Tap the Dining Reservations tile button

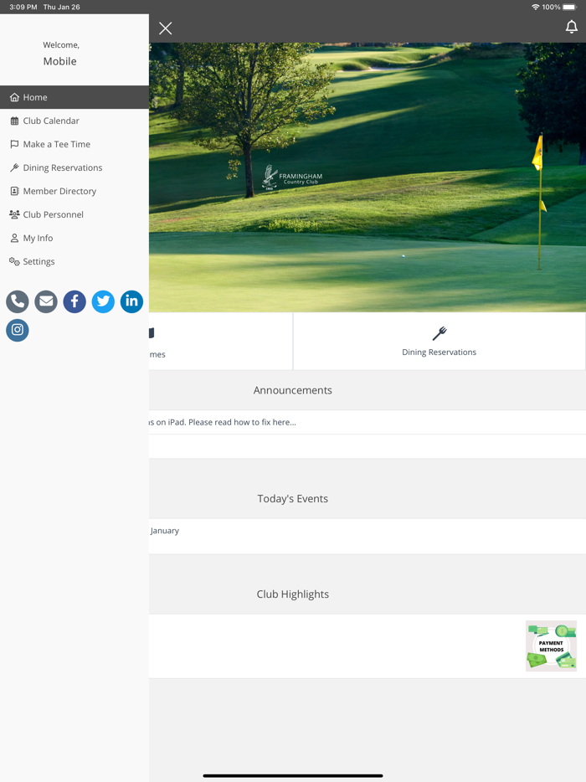(x=439, y=341)
